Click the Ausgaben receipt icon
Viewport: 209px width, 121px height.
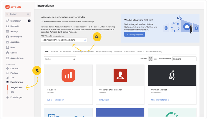(7, 42)
